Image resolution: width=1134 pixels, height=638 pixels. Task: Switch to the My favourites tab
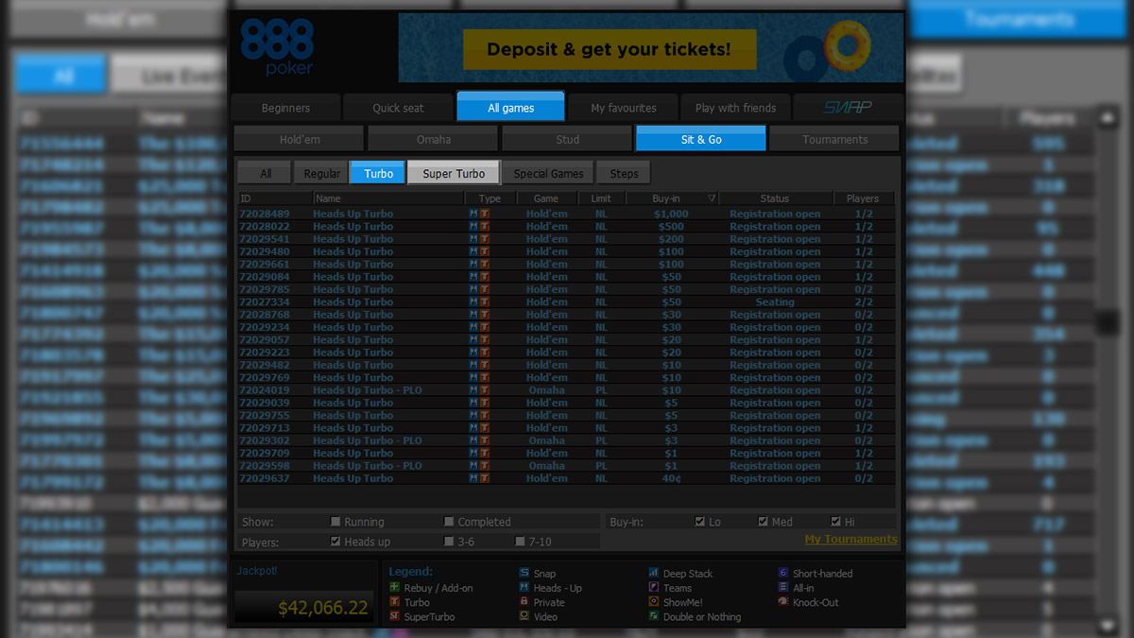(624, 108)
